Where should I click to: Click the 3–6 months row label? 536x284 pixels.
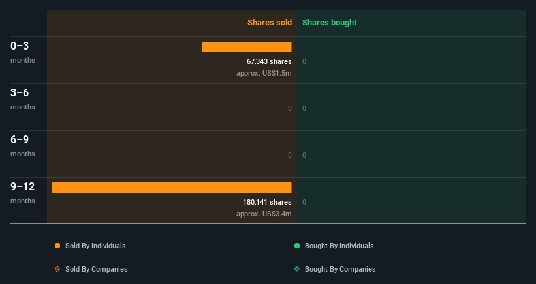tap(23, 99)
